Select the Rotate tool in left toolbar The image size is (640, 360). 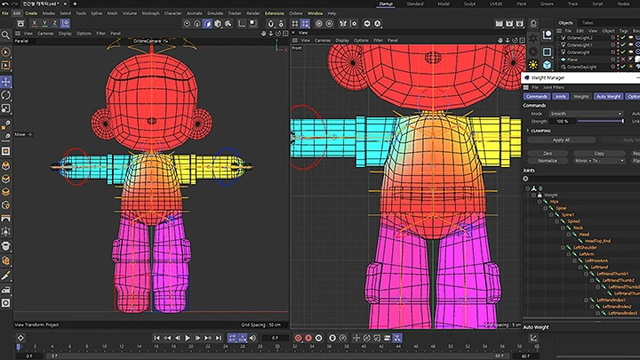pos(5,95)
